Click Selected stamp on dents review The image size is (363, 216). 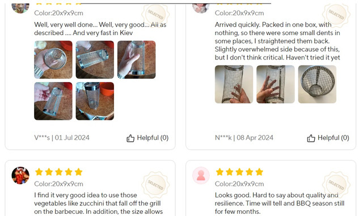coord(336,14)
